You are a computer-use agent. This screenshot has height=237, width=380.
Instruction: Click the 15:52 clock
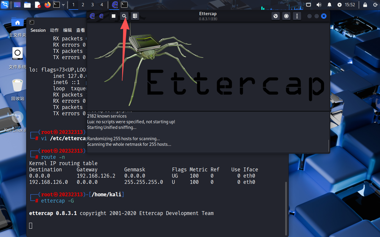(350, 5)
